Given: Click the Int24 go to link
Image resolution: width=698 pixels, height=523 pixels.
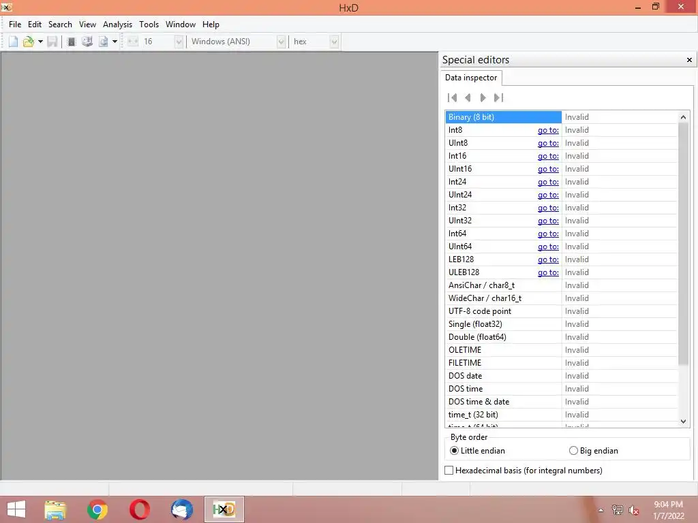Looking at the screenshot, I should click(x=548, y=181).
